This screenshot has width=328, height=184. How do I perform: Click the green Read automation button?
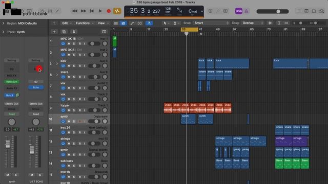tap(12, 114)
